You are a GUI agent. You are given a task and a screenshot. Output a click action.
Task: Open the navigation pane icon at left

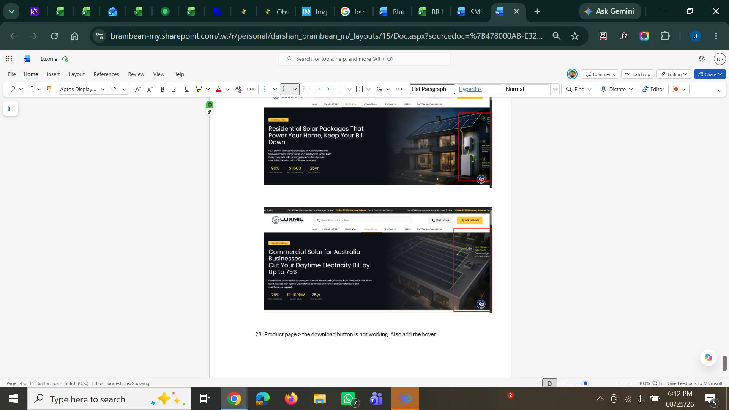coord(11,109)
